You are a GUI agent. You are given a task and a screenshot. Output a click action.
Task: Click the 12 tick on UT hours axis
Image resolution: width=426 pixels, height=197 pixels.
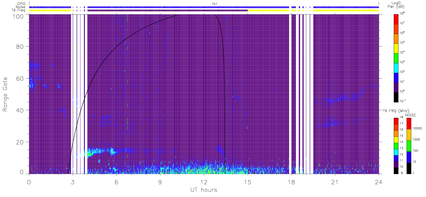pos(204,182)
